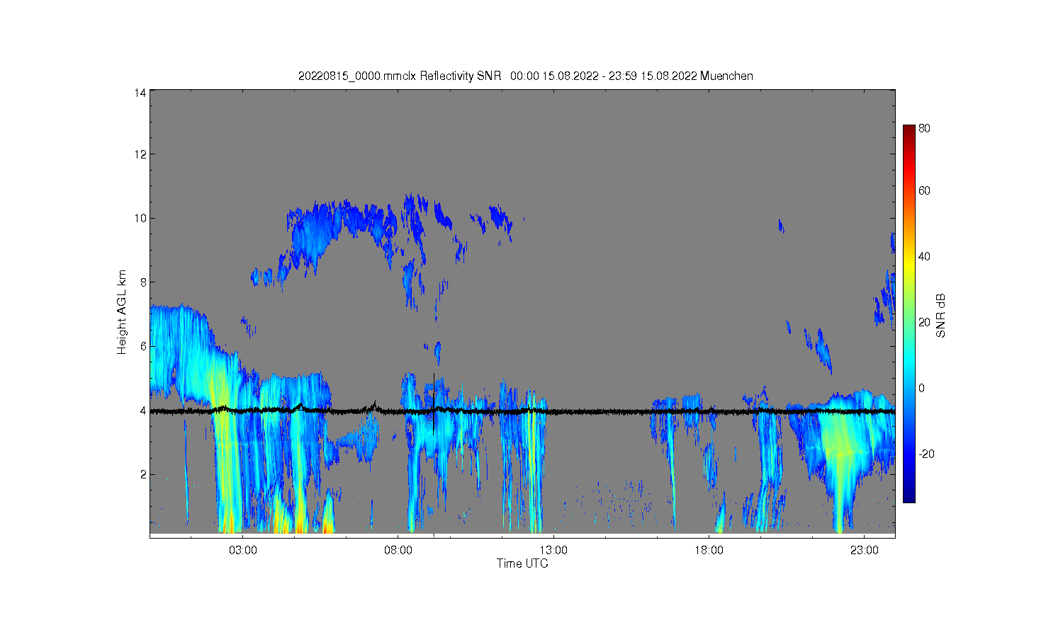Click the height axis label 10
Image resolution: width=1063 pixels, height=637 pixels.
(140, 218)
